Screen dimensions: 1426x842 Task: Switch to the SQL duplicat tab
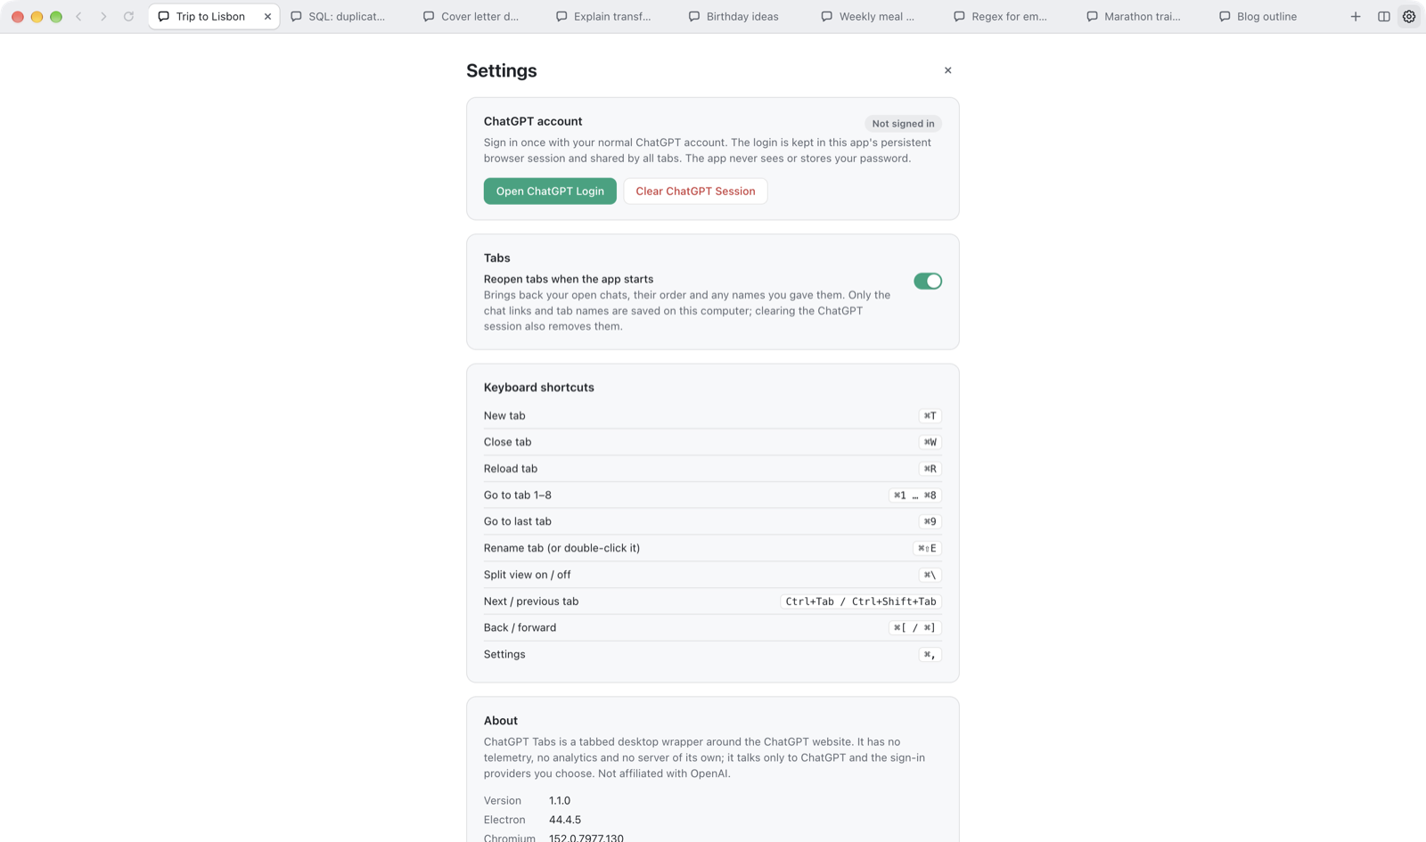(346, 17)
